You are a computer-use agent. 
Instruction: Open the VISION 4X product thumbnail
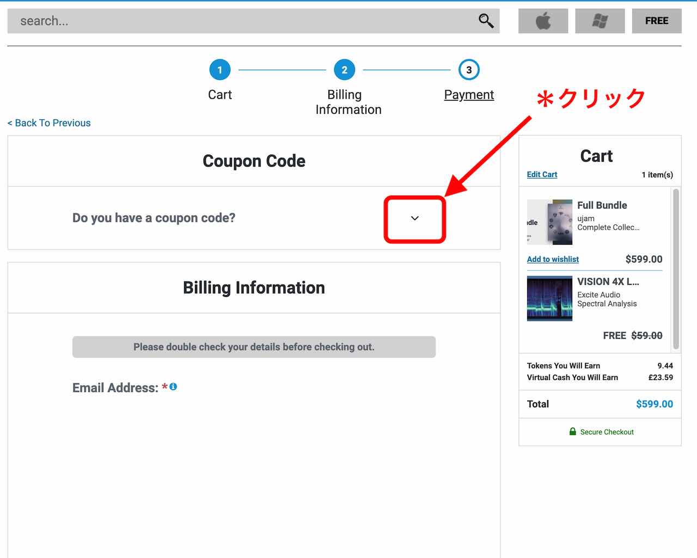pyautogui.click(x=549, y=298)
